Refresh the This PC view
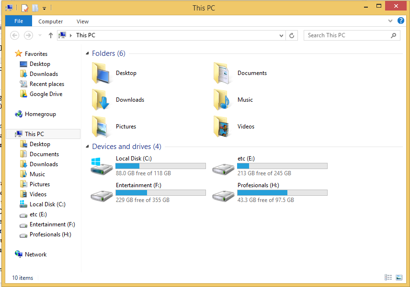The image size is (410, 287). tap(292, 35)
